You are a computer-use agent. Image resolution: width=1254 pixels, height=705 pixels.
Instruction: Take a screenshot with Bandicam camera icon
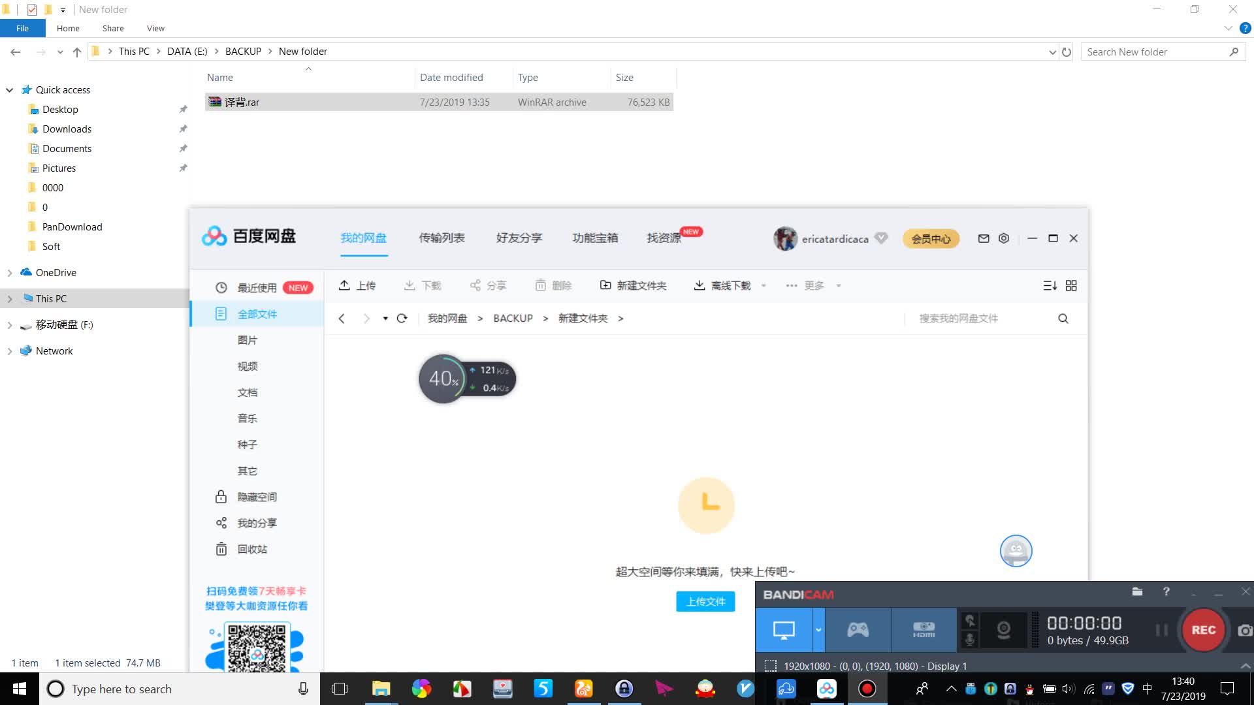tap(1245, 630)
